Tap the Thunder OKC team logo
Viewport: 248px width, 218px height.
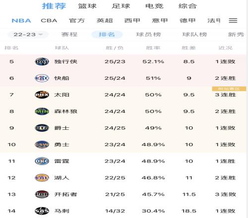click(42, 161)
